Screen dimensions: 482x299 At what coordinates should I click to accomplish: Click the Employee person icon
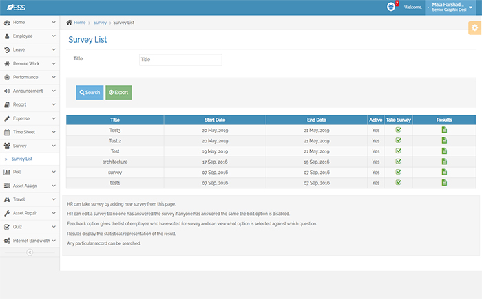tap(7, 36)
